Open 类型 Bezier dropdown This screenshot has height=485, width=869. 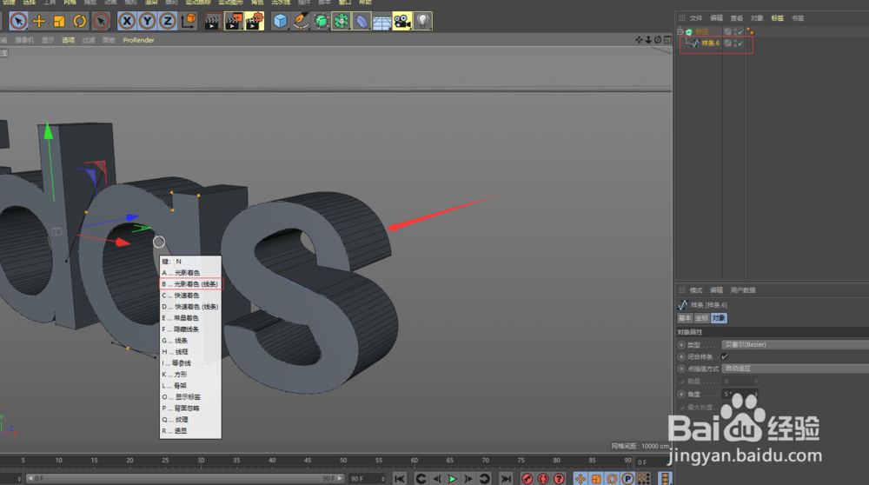pyautogui.click(x=795, y=345)
